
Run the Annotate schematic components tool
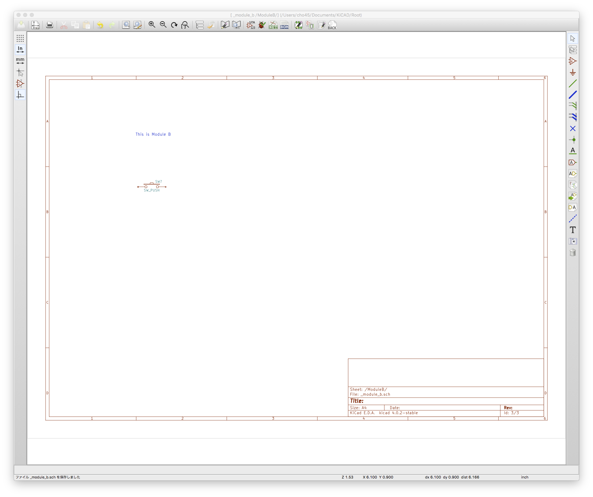pos(251,25)
